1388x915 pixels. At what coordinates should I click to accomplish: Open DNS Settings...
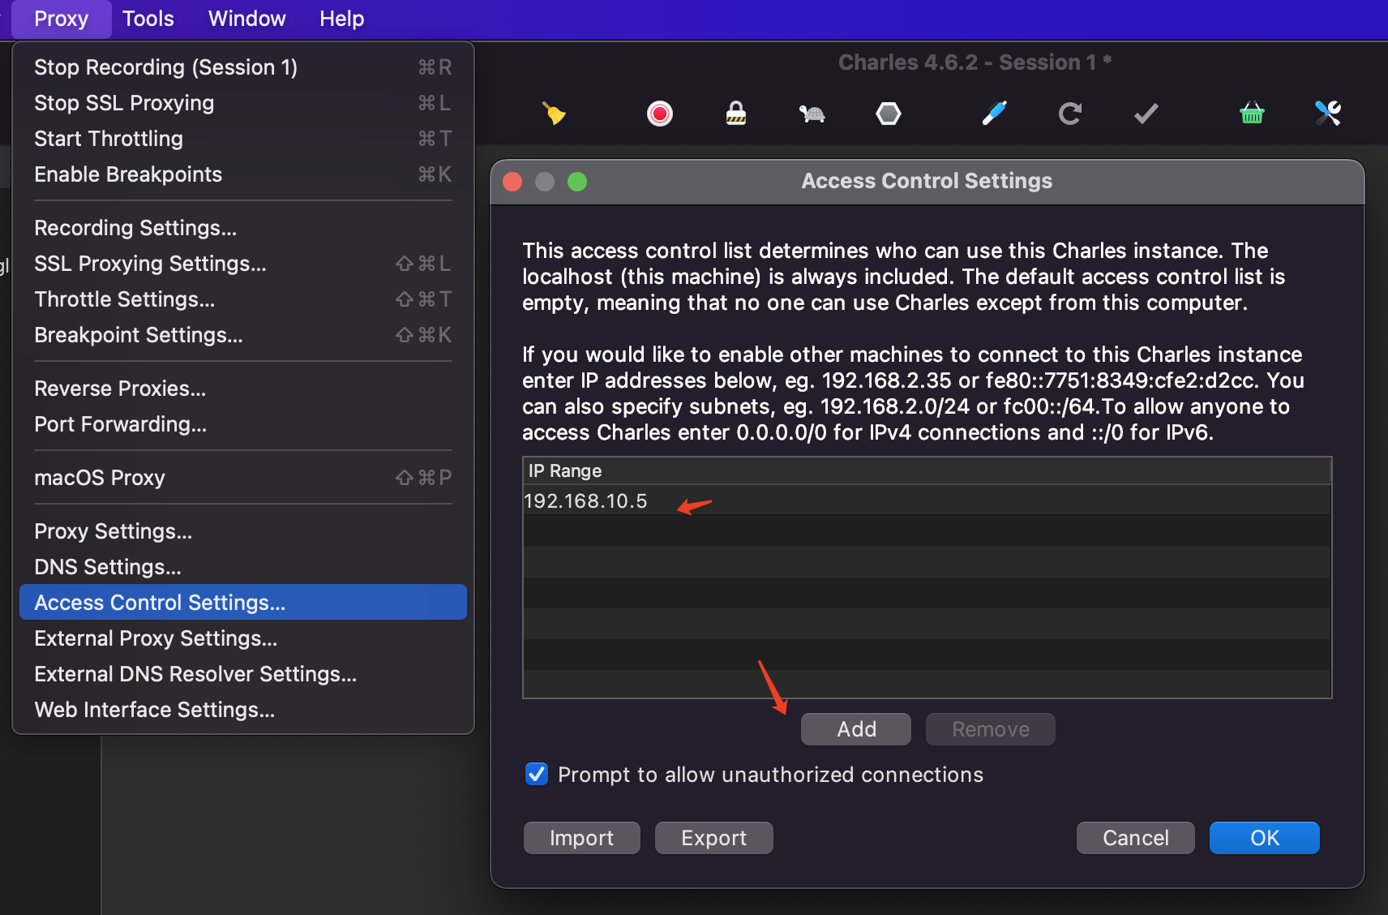pos(243,567)
